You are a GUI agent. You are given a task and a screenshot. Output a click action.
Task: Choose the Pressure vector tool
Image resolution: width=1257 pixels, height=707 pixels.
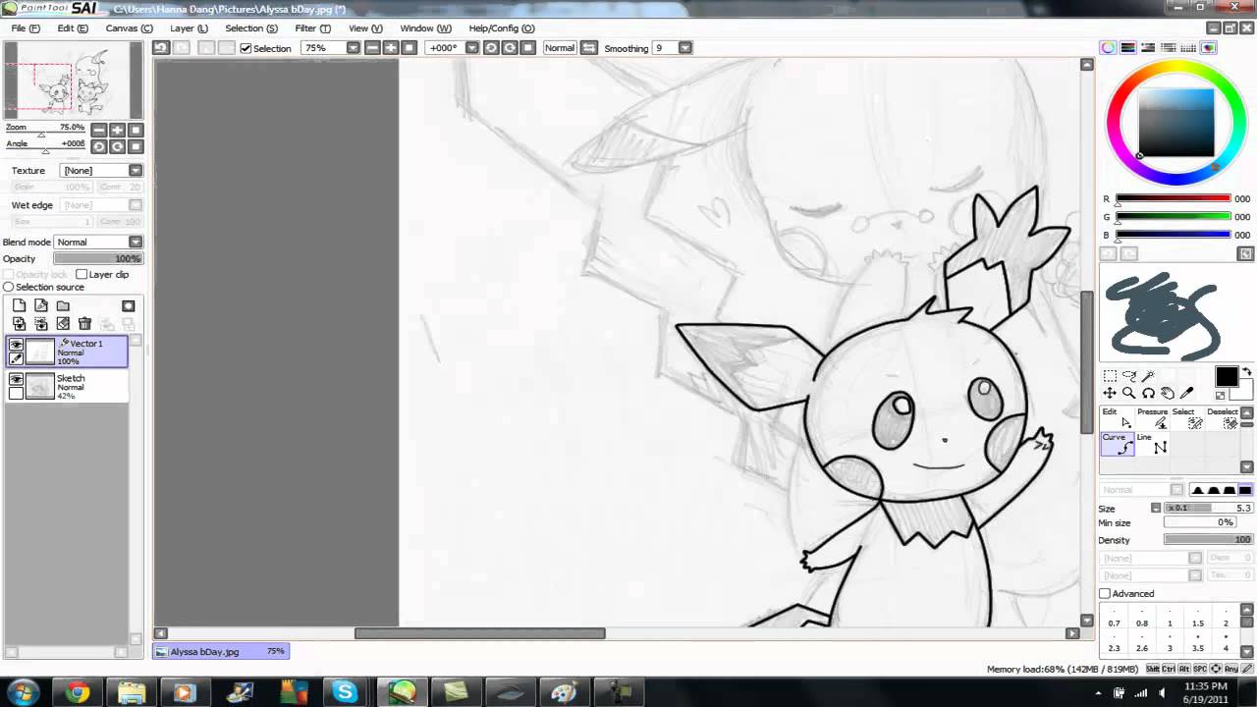pos(1153,418)
